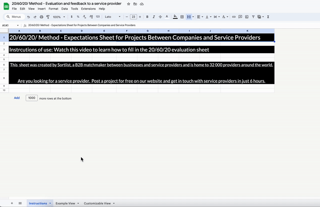Expand the Instructions sheet tab menu arrow

click(50, 203)
